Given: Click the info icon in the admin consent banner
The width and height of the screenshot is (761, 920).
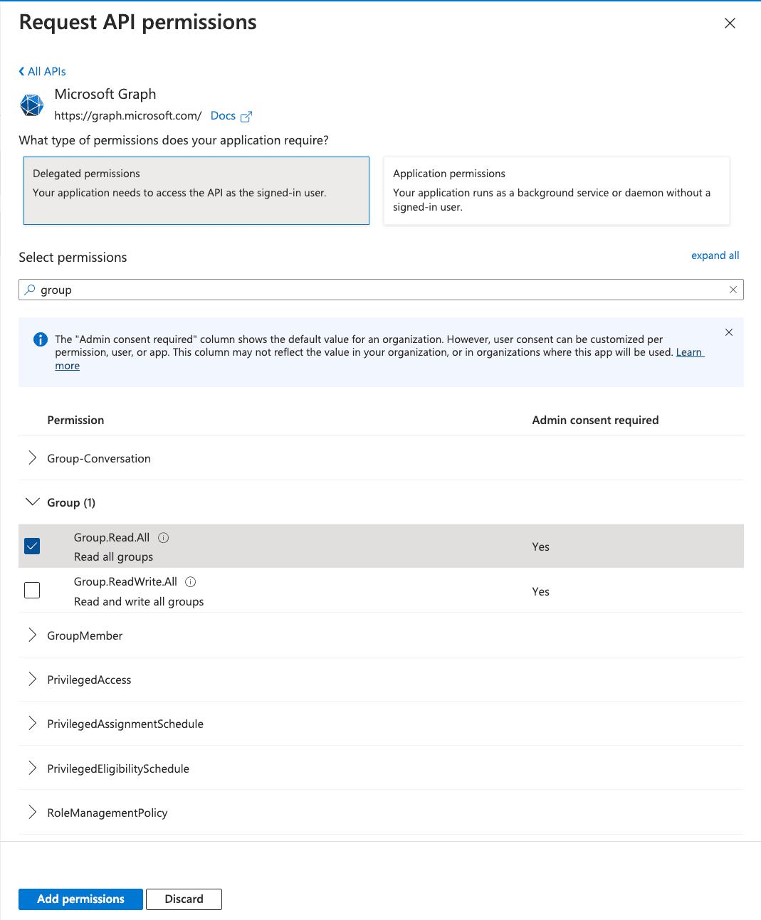Looking at the screenshot, I should tap(41, 339).
